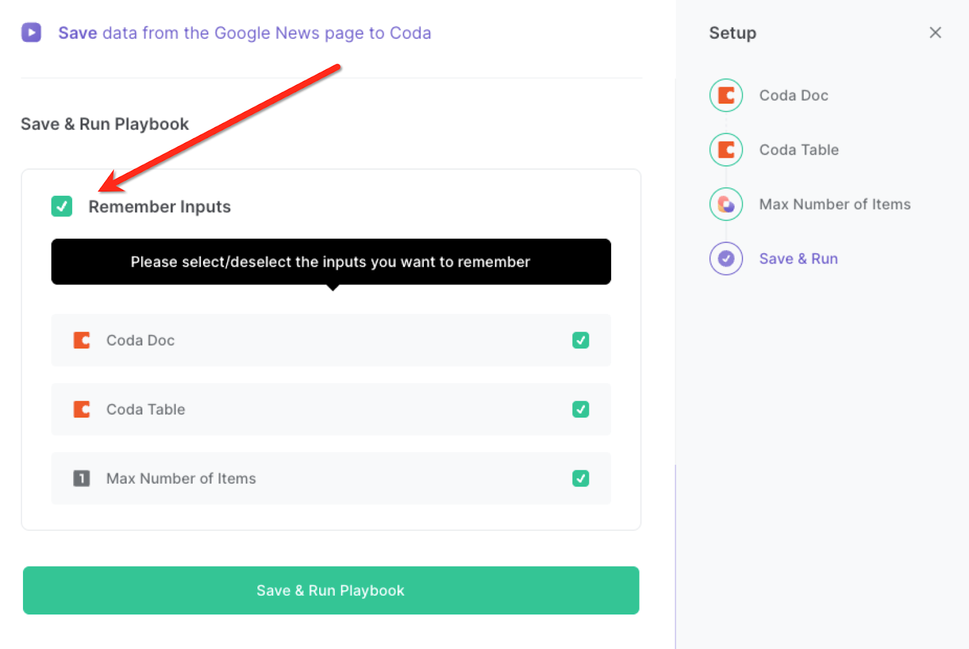The width and height of the screenshot is (969, 649).
Task: Toggle the Remember Inputs checkbox
Action: pos(62,206)
